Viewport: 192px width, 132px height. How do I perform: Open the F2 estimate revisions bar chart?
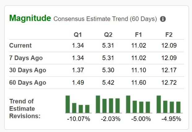coord(169,104)
